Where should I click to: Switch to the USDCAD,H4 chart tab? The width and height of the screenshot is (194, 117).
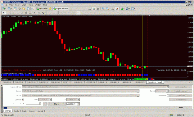coord(90,82)
